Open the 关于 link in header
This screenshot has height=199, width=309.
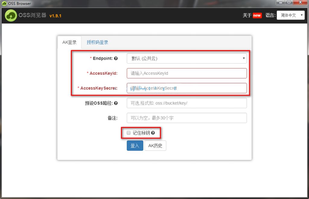click(247, 15)
